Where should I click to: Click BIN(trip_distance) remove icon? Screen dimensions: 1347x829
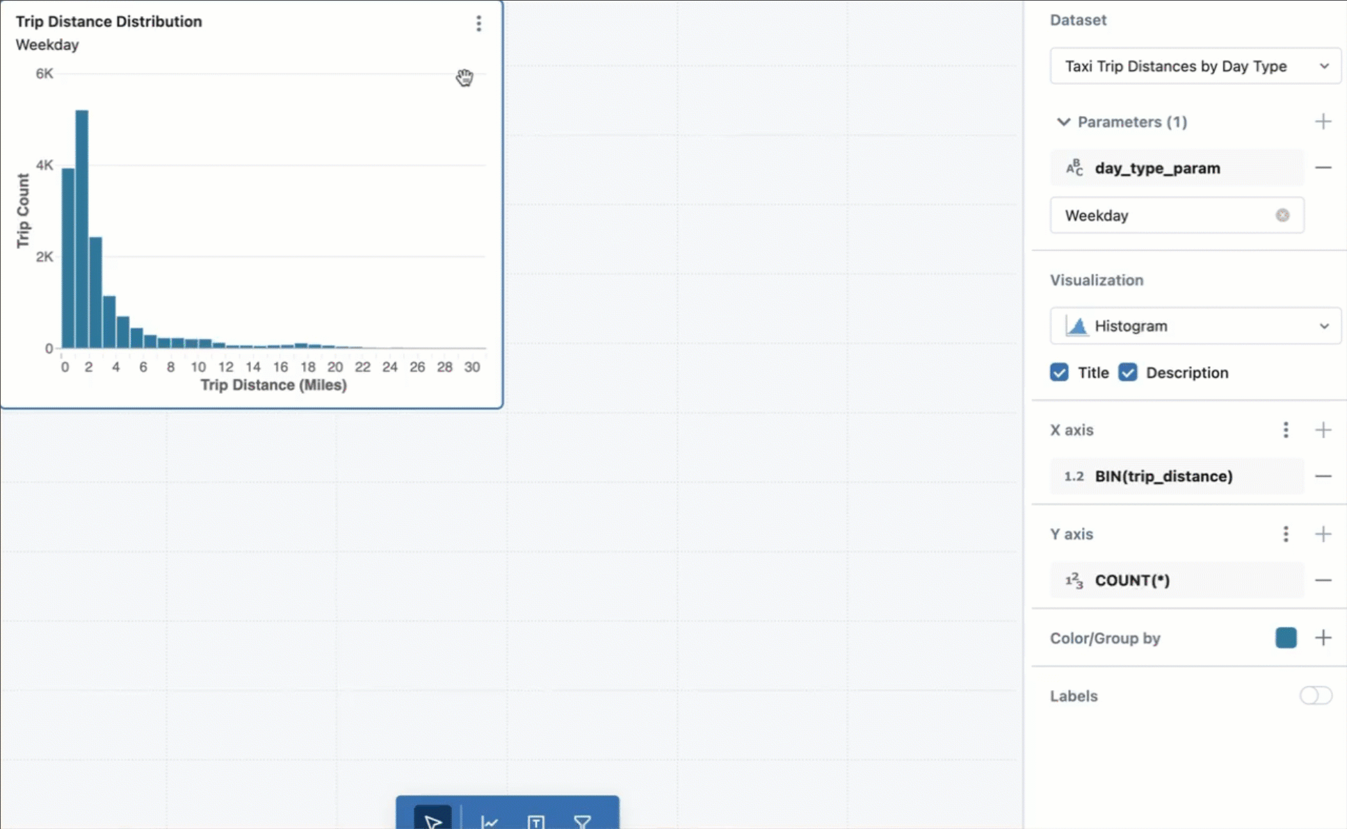point(1323,476)
